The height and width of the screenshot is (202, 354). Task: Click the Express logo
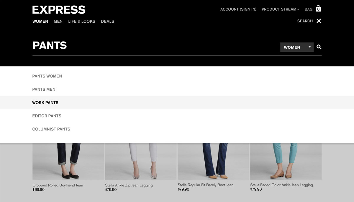point(59,10)
